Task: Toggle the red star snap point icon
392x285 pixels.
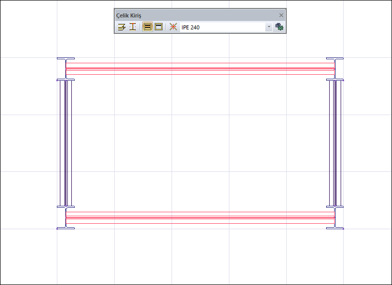Action: (x=173, y=27)
